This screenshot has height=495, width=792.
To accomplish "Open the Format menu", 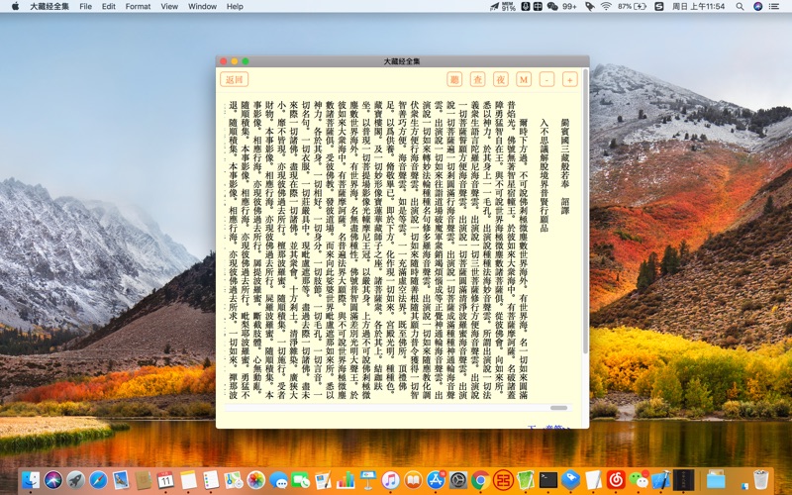I will tap(138, 6).
